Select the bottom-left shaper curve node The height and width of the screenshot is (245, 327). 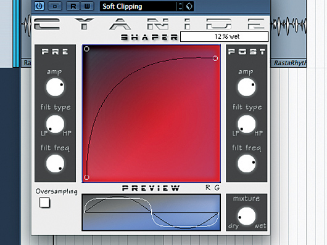pyautogui.click(x=86, y=177)
